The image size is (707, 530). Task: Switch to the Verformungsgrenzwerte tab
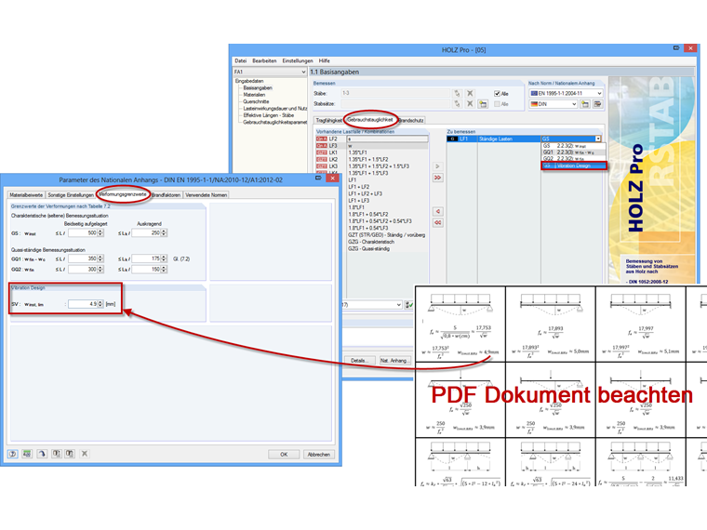click(x=123, y=194)
